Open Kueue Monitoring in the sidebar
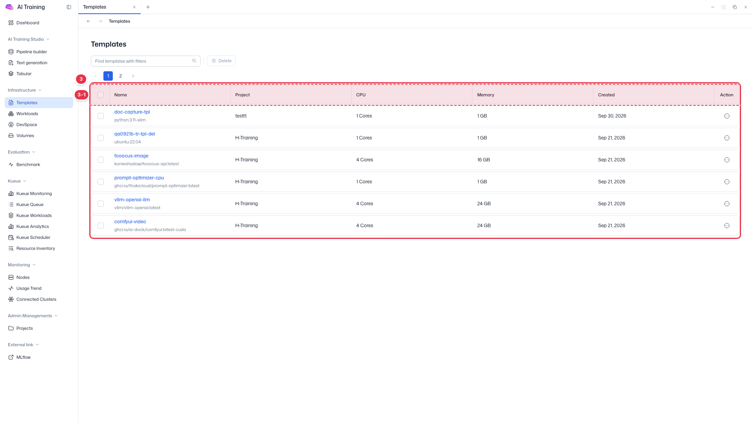Screen dimensions: 752x423 [34, 193]
